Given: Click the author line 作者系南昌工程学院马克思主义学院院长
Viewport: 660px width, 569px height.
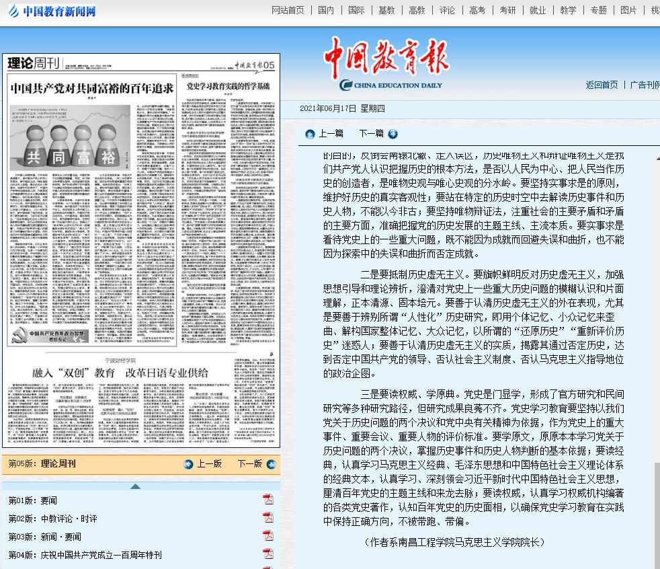Looking at the screenshot, I should pos(455,542).
